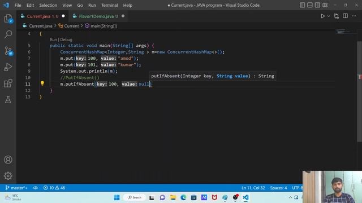Open the Help menu

coord(128,5)
